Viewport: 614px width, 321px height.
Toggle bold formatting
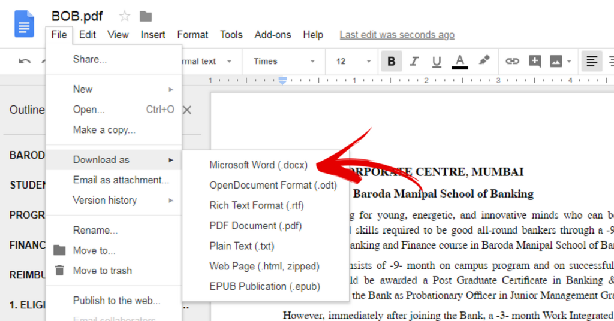(x=391, y=61)
